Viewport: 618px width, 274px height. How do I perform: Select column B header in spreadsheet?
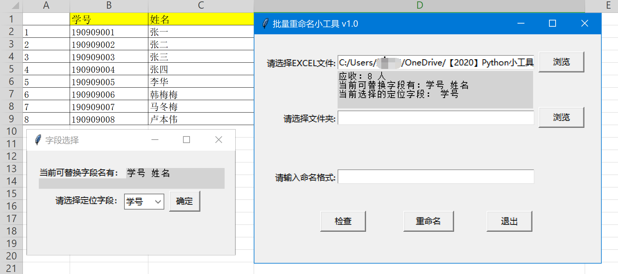coord(109,6)
